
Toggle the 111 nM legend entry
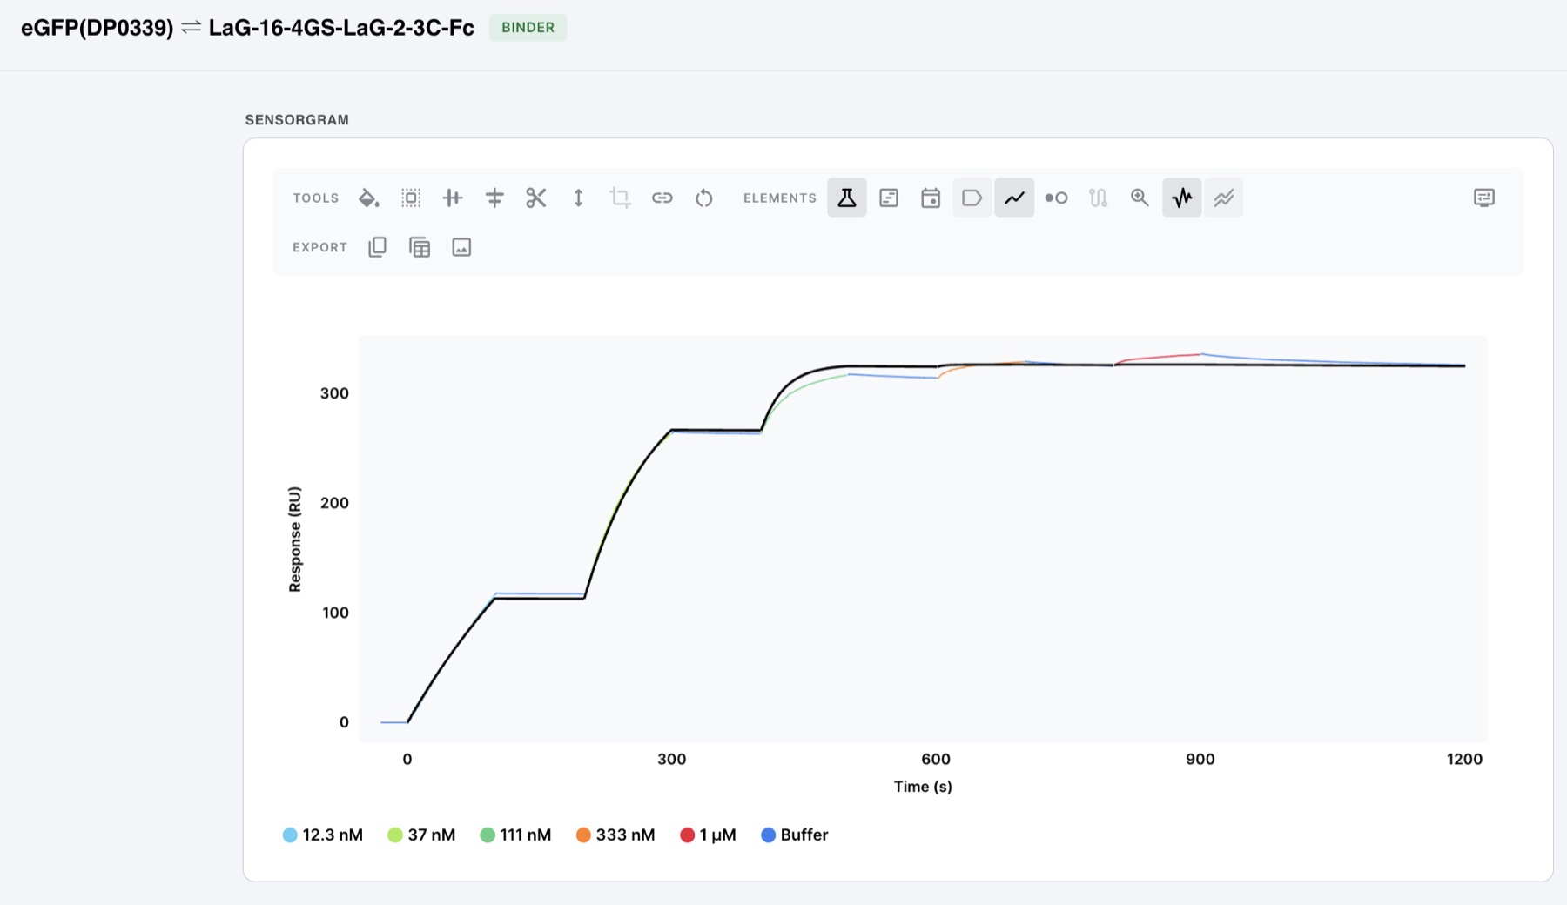(x=515, y=835)
